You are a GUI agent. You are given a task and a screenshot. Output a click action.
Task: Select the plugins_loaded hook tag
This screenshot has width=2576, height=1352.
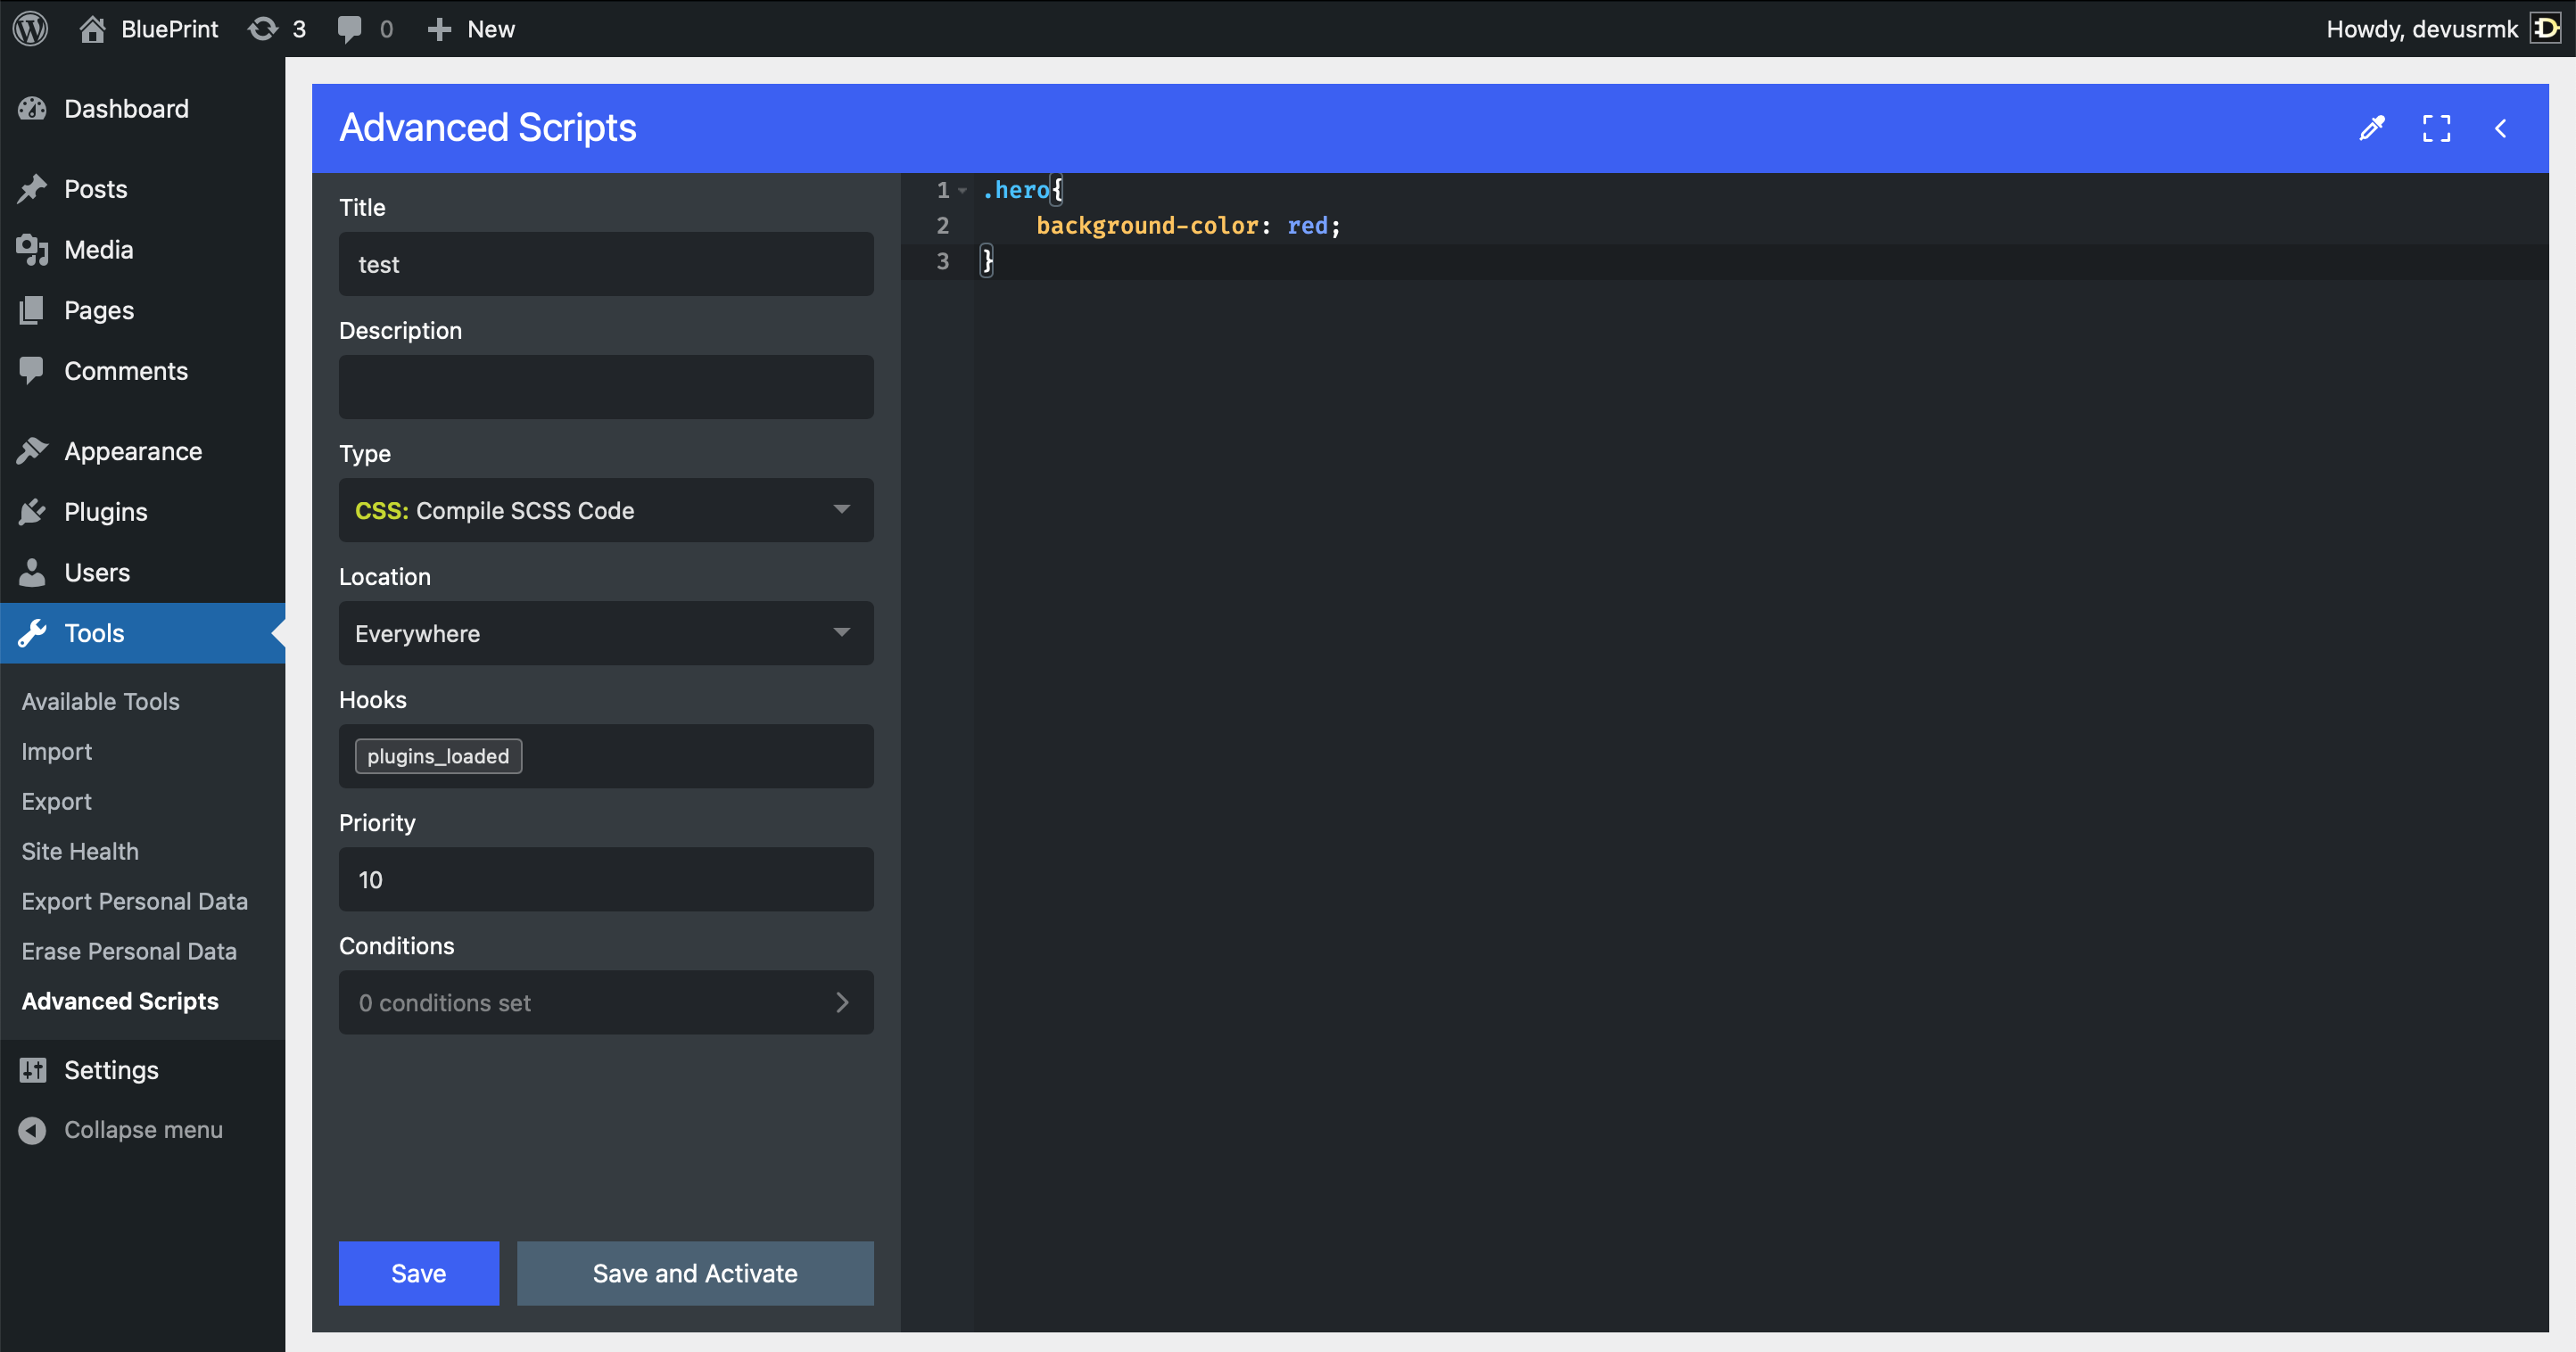pyautogui.click(x=438, y=756)
